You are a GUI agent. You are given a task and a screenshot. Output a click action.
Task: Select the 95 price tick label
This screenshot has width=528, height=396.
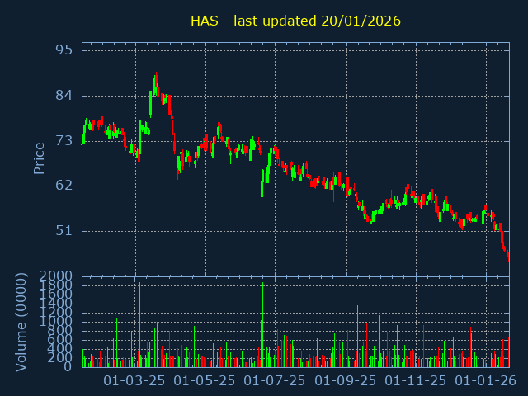tap(64, 50)
